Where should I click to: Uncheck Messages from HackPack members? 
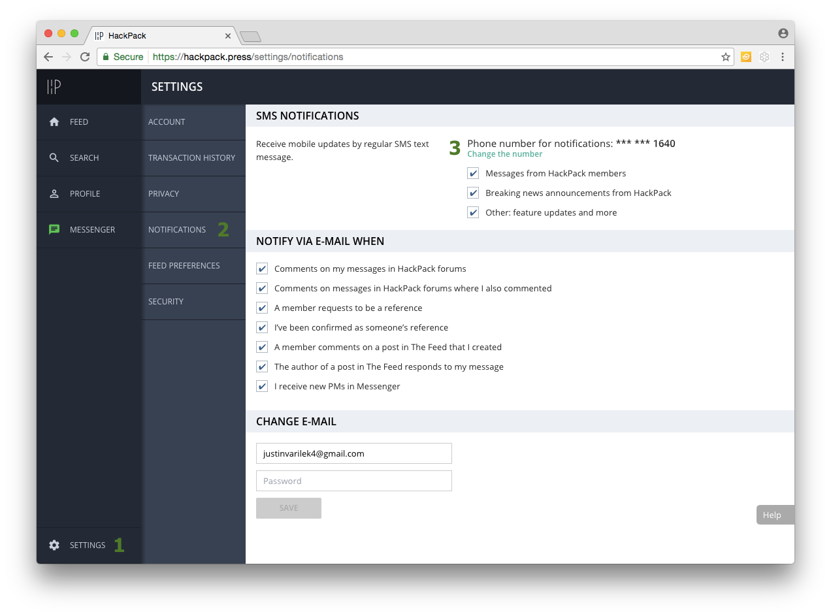[473, 174]
